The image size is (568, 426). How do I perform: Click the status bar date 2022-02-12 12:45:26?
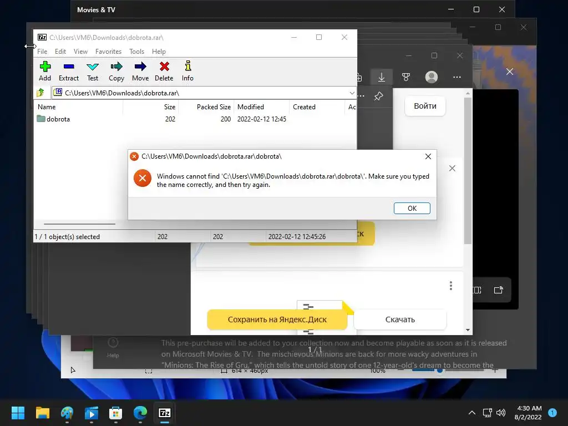tap(297, 236)
